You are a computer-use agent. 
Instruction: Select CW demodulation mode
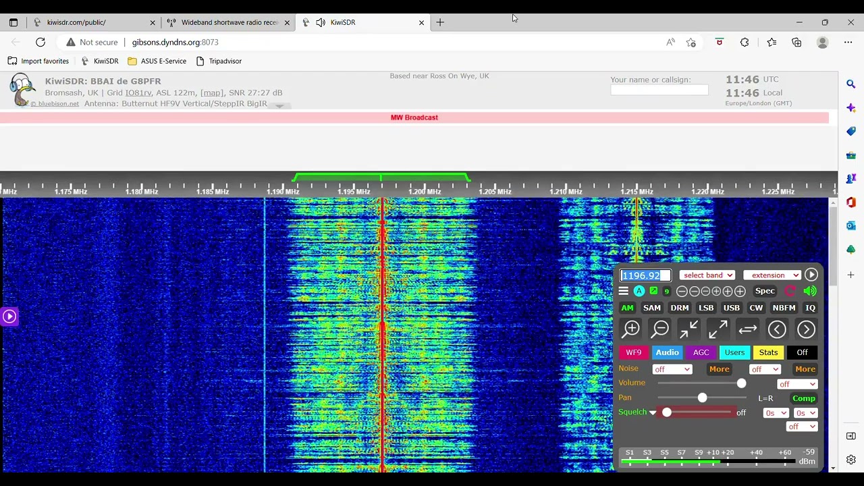pyautogui.click(x=756, y=308)
